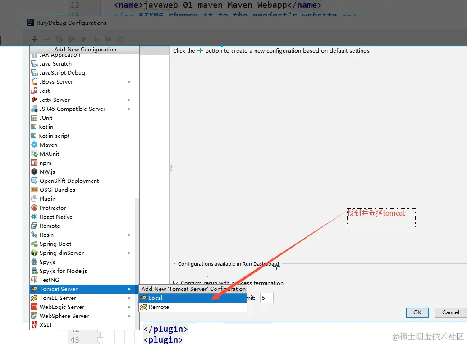Expand the WebLogic Server submenu arrow
Image resolution: width=467 pixels, height=344 pixels.
129,307
